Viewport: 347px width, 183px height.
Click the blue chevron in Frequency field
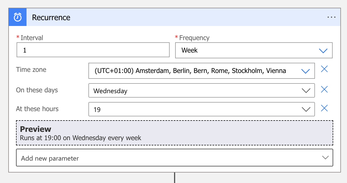tap(323, 51)
